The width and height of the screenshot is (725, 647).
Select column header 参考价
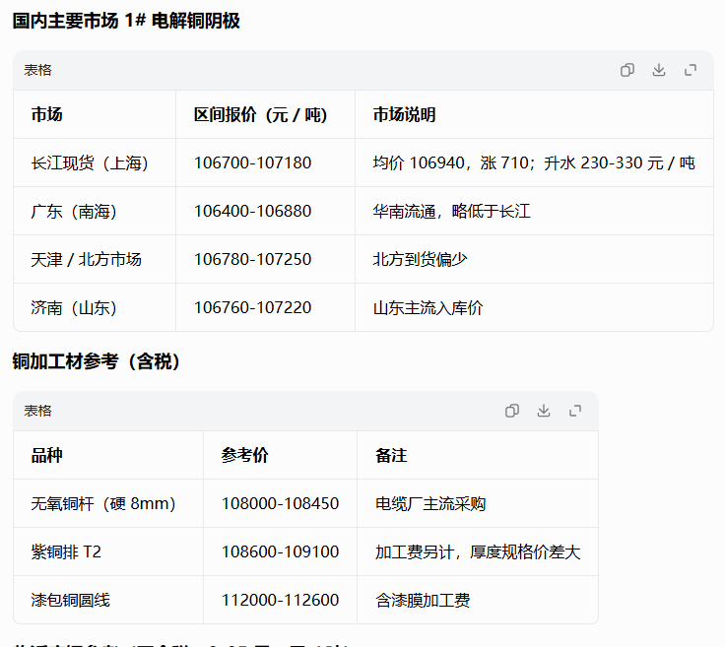(x=244, y=455)
